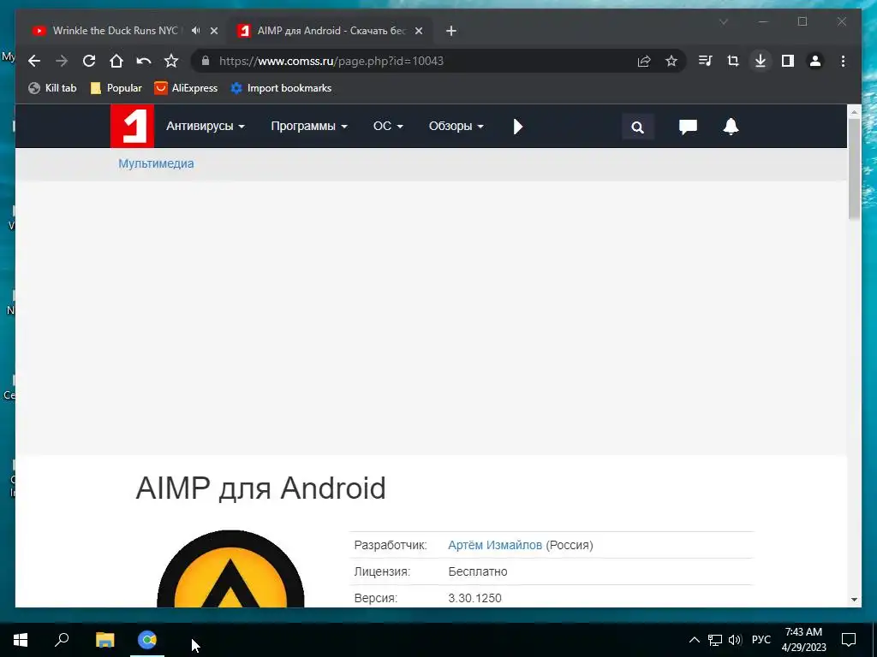Viewport: 877px width, 657px height.
Task: Open the tab search chevron in title bar
Action: 723,21
